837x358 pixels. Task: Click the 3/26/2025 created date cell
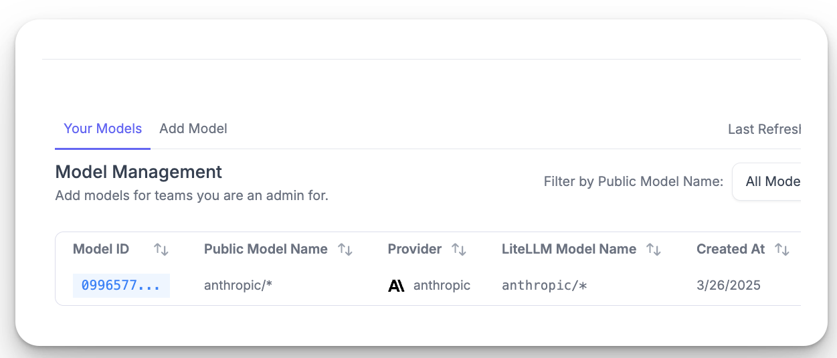(729, 286)
